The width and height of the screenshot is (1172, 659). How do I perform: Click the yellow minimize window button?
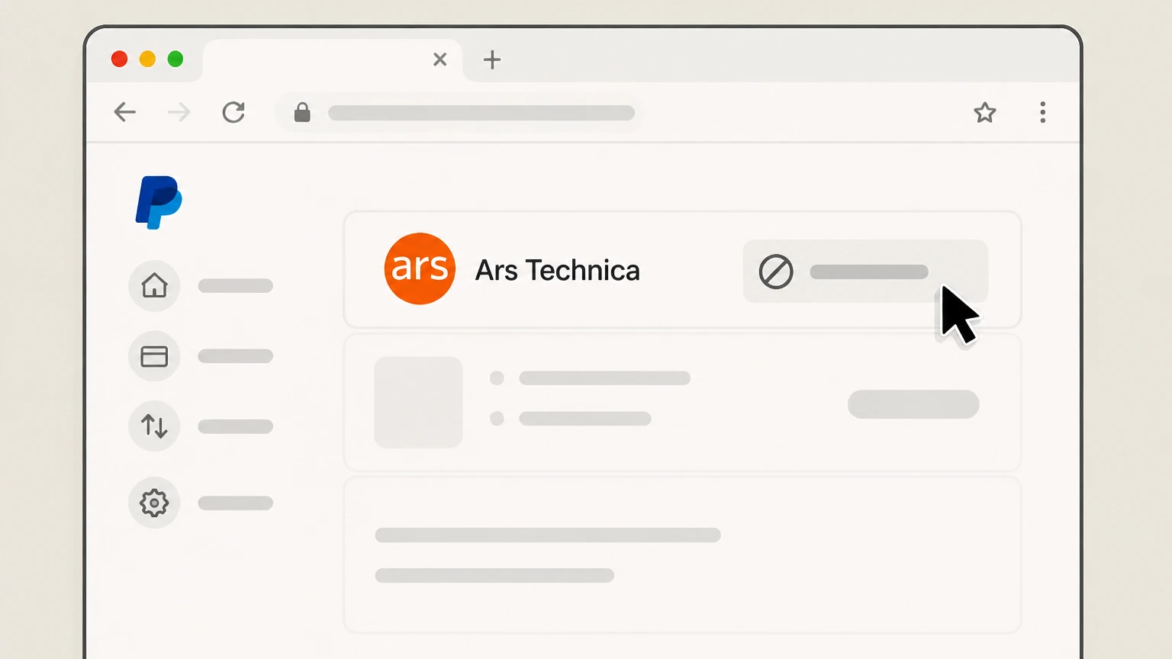pos(147,59)
